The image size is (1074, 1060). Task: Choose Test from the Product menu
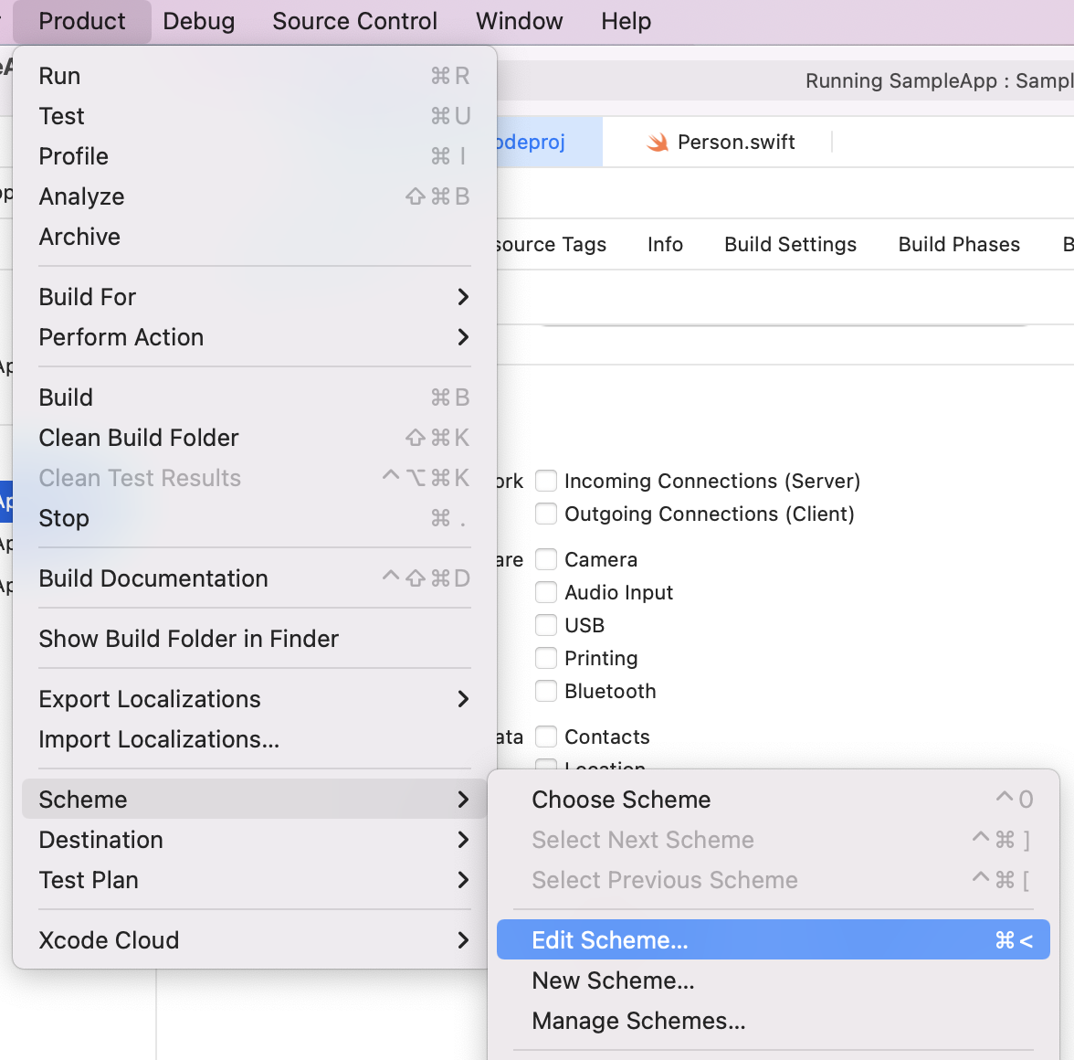(254, 116)
